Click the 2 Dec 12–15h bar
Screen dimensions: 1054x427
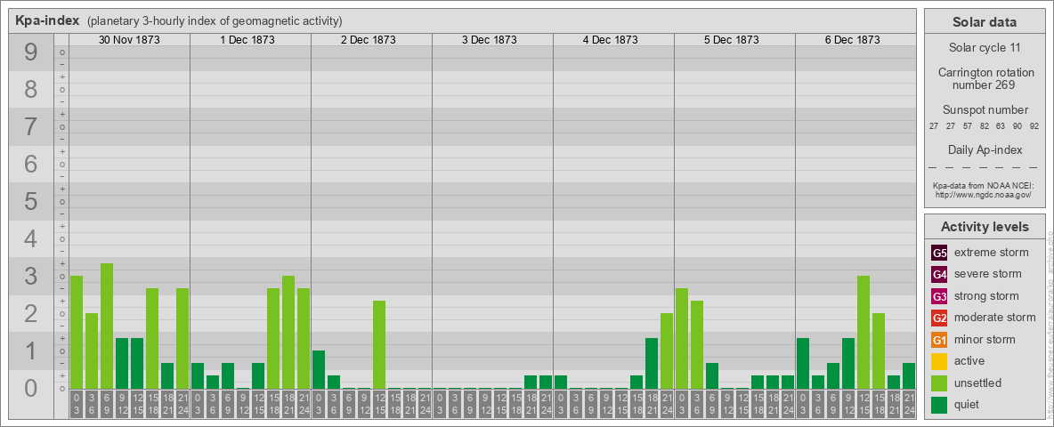(x=379, y=345)
